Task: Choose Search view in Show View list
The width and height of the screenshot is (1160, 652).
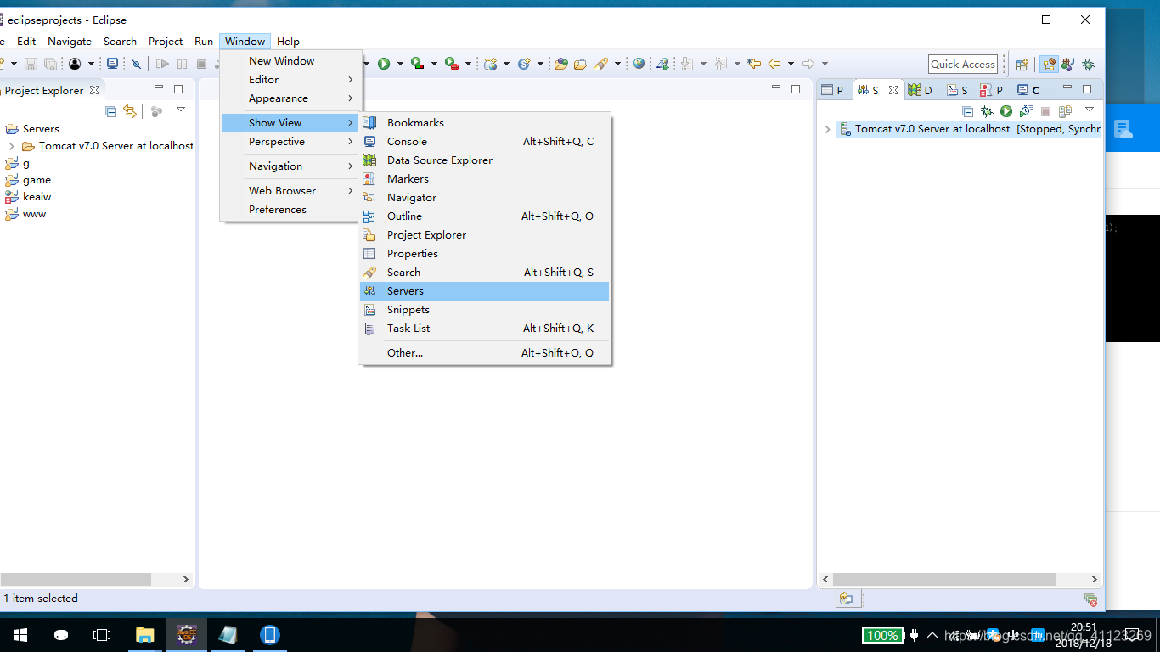Action: (x=484, y=273)
